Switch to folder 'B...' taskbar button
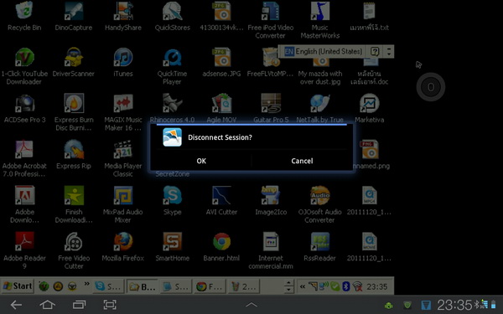Viewport: 503px width, 314px height. point(143,286)
